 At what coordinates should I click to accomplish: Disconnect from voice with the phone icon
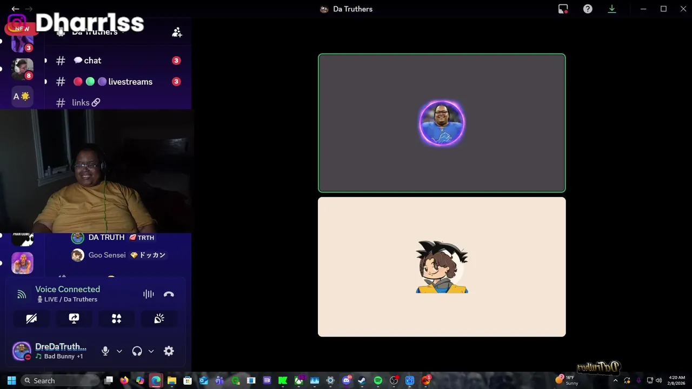point(169,294)
